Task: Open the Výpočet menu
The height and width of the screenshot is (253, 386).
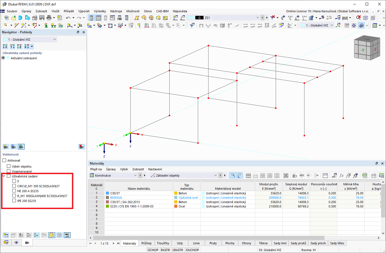Action: [x=84, y=11]
